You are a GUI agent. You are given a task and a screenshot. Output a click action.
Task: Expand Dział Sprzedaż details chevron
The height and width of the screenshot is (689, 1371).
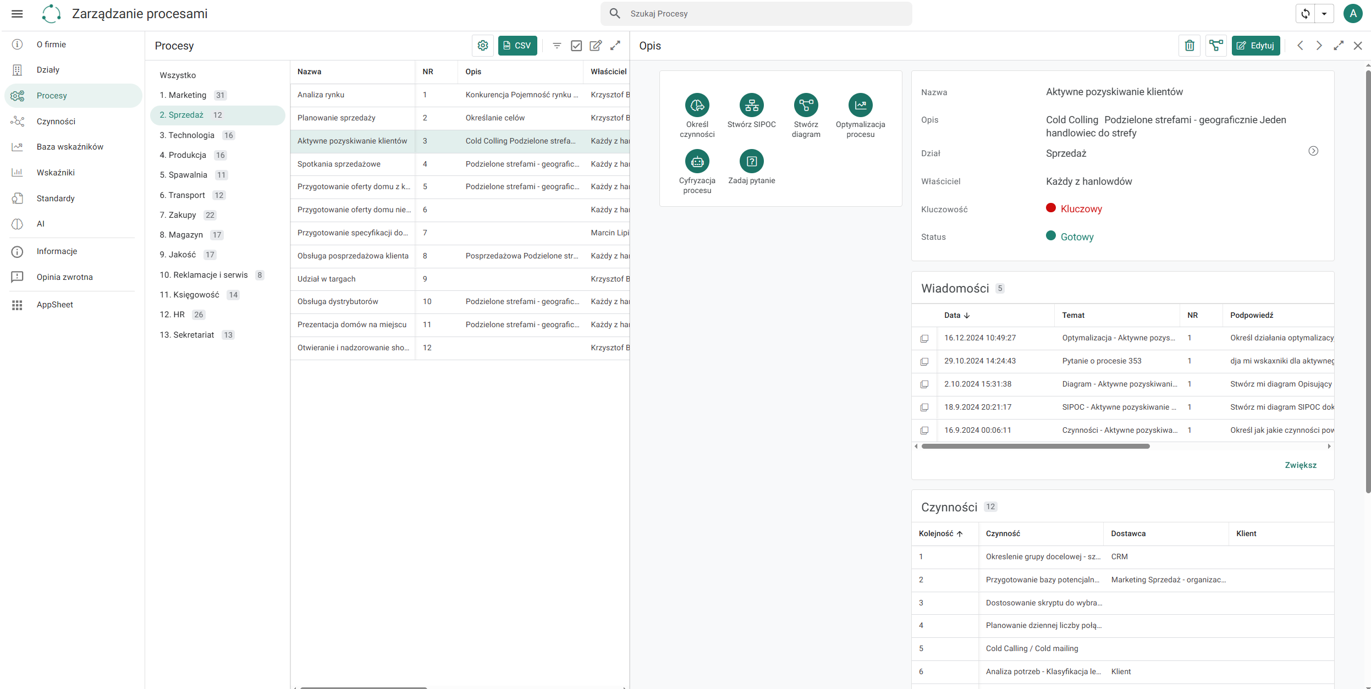tap(1313, 151)
